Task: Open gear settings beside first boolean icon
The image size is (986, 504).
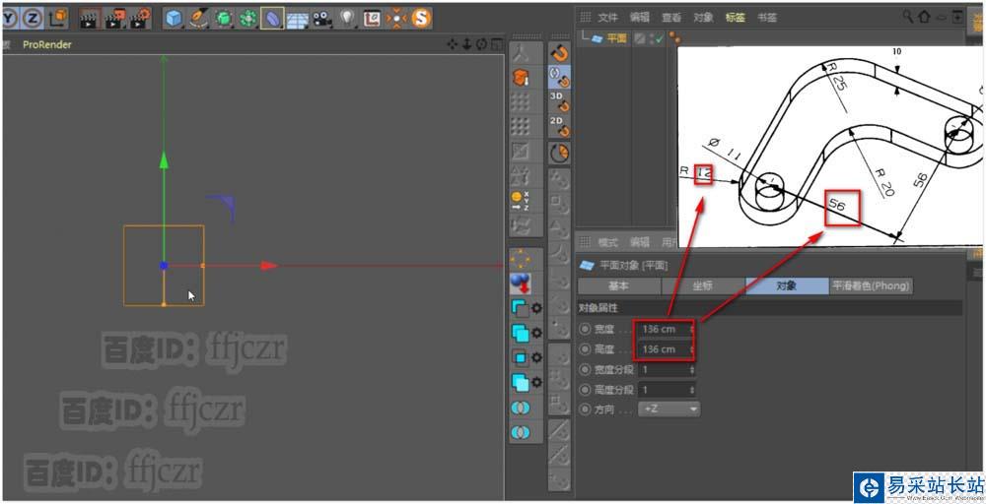Action: [x=536, y=308]
